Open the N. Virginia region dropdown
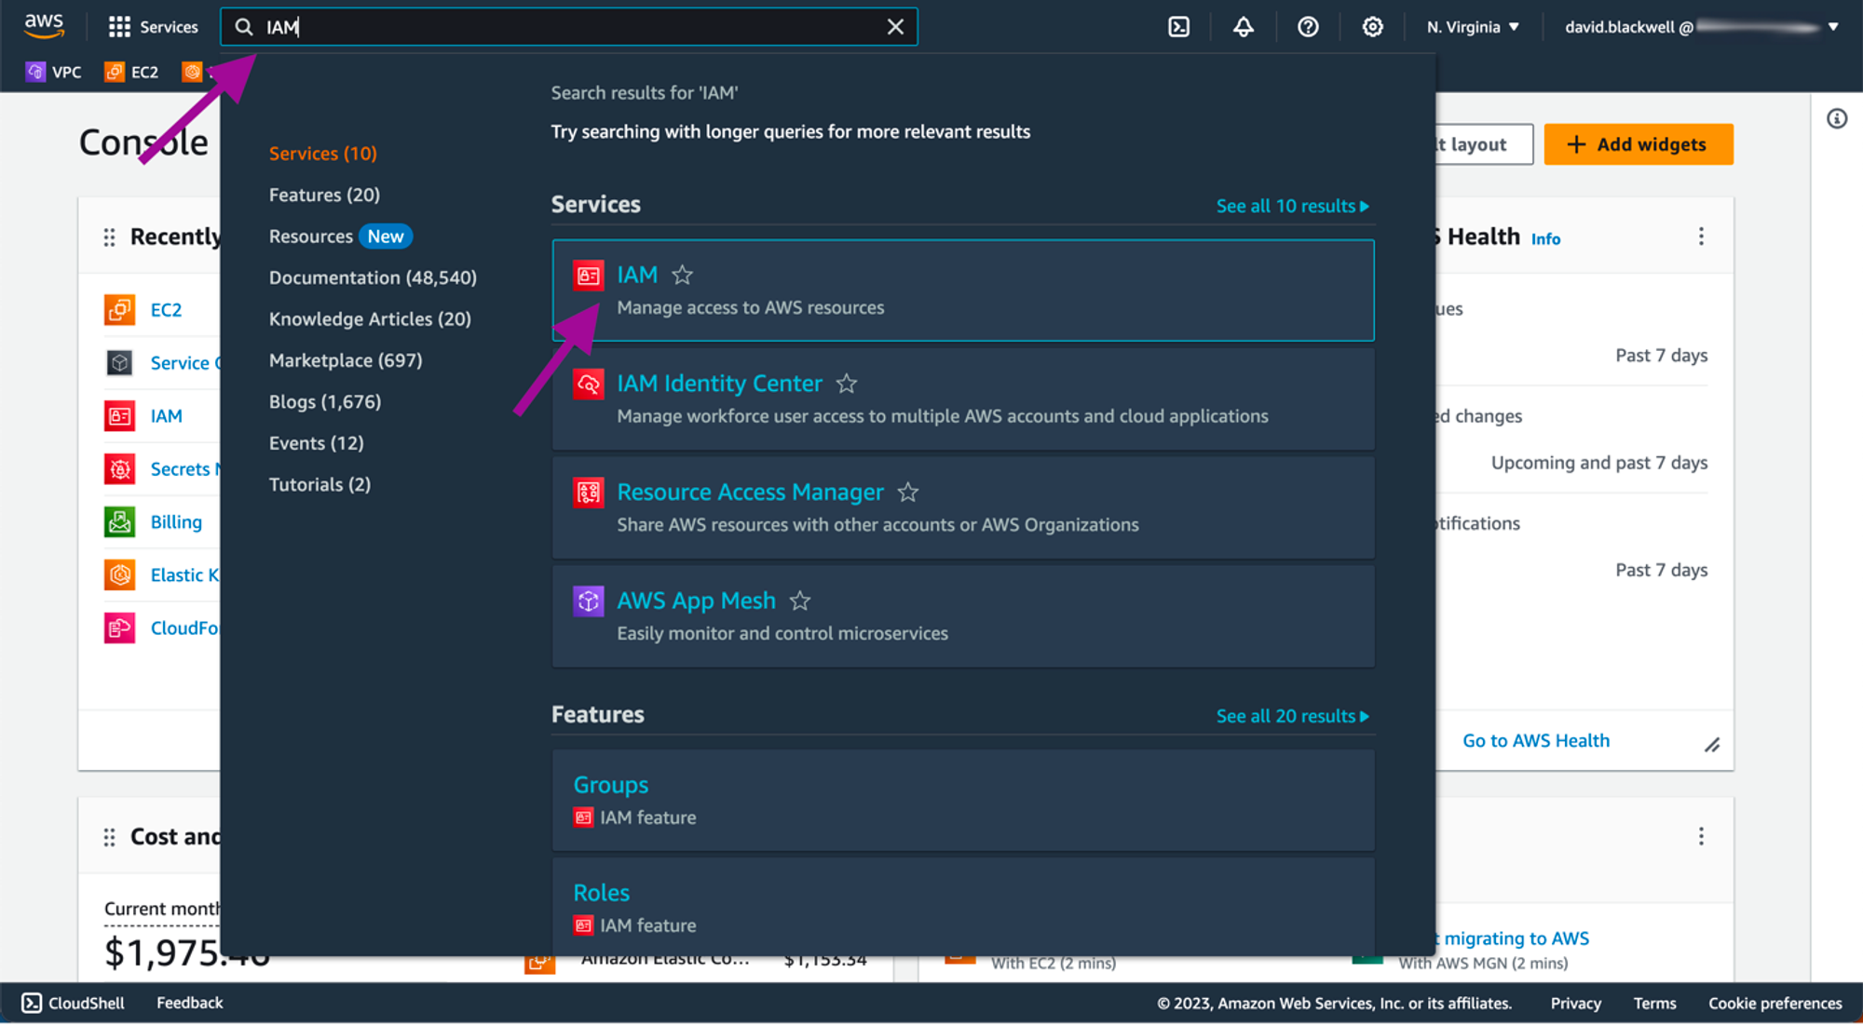1863x1026 pixels. [1473, 27]
